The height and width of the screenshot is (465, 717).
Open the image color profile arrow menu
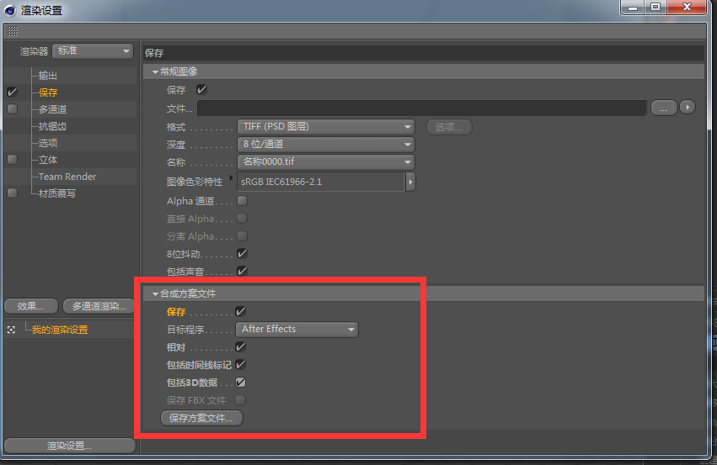click(x=410, y=182)
